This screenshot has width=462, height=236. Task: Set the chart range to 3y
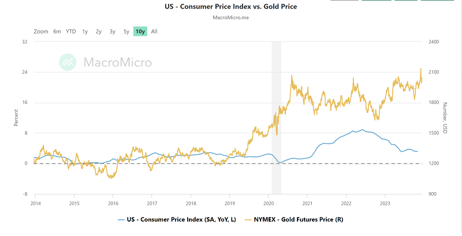coord(113,31)
